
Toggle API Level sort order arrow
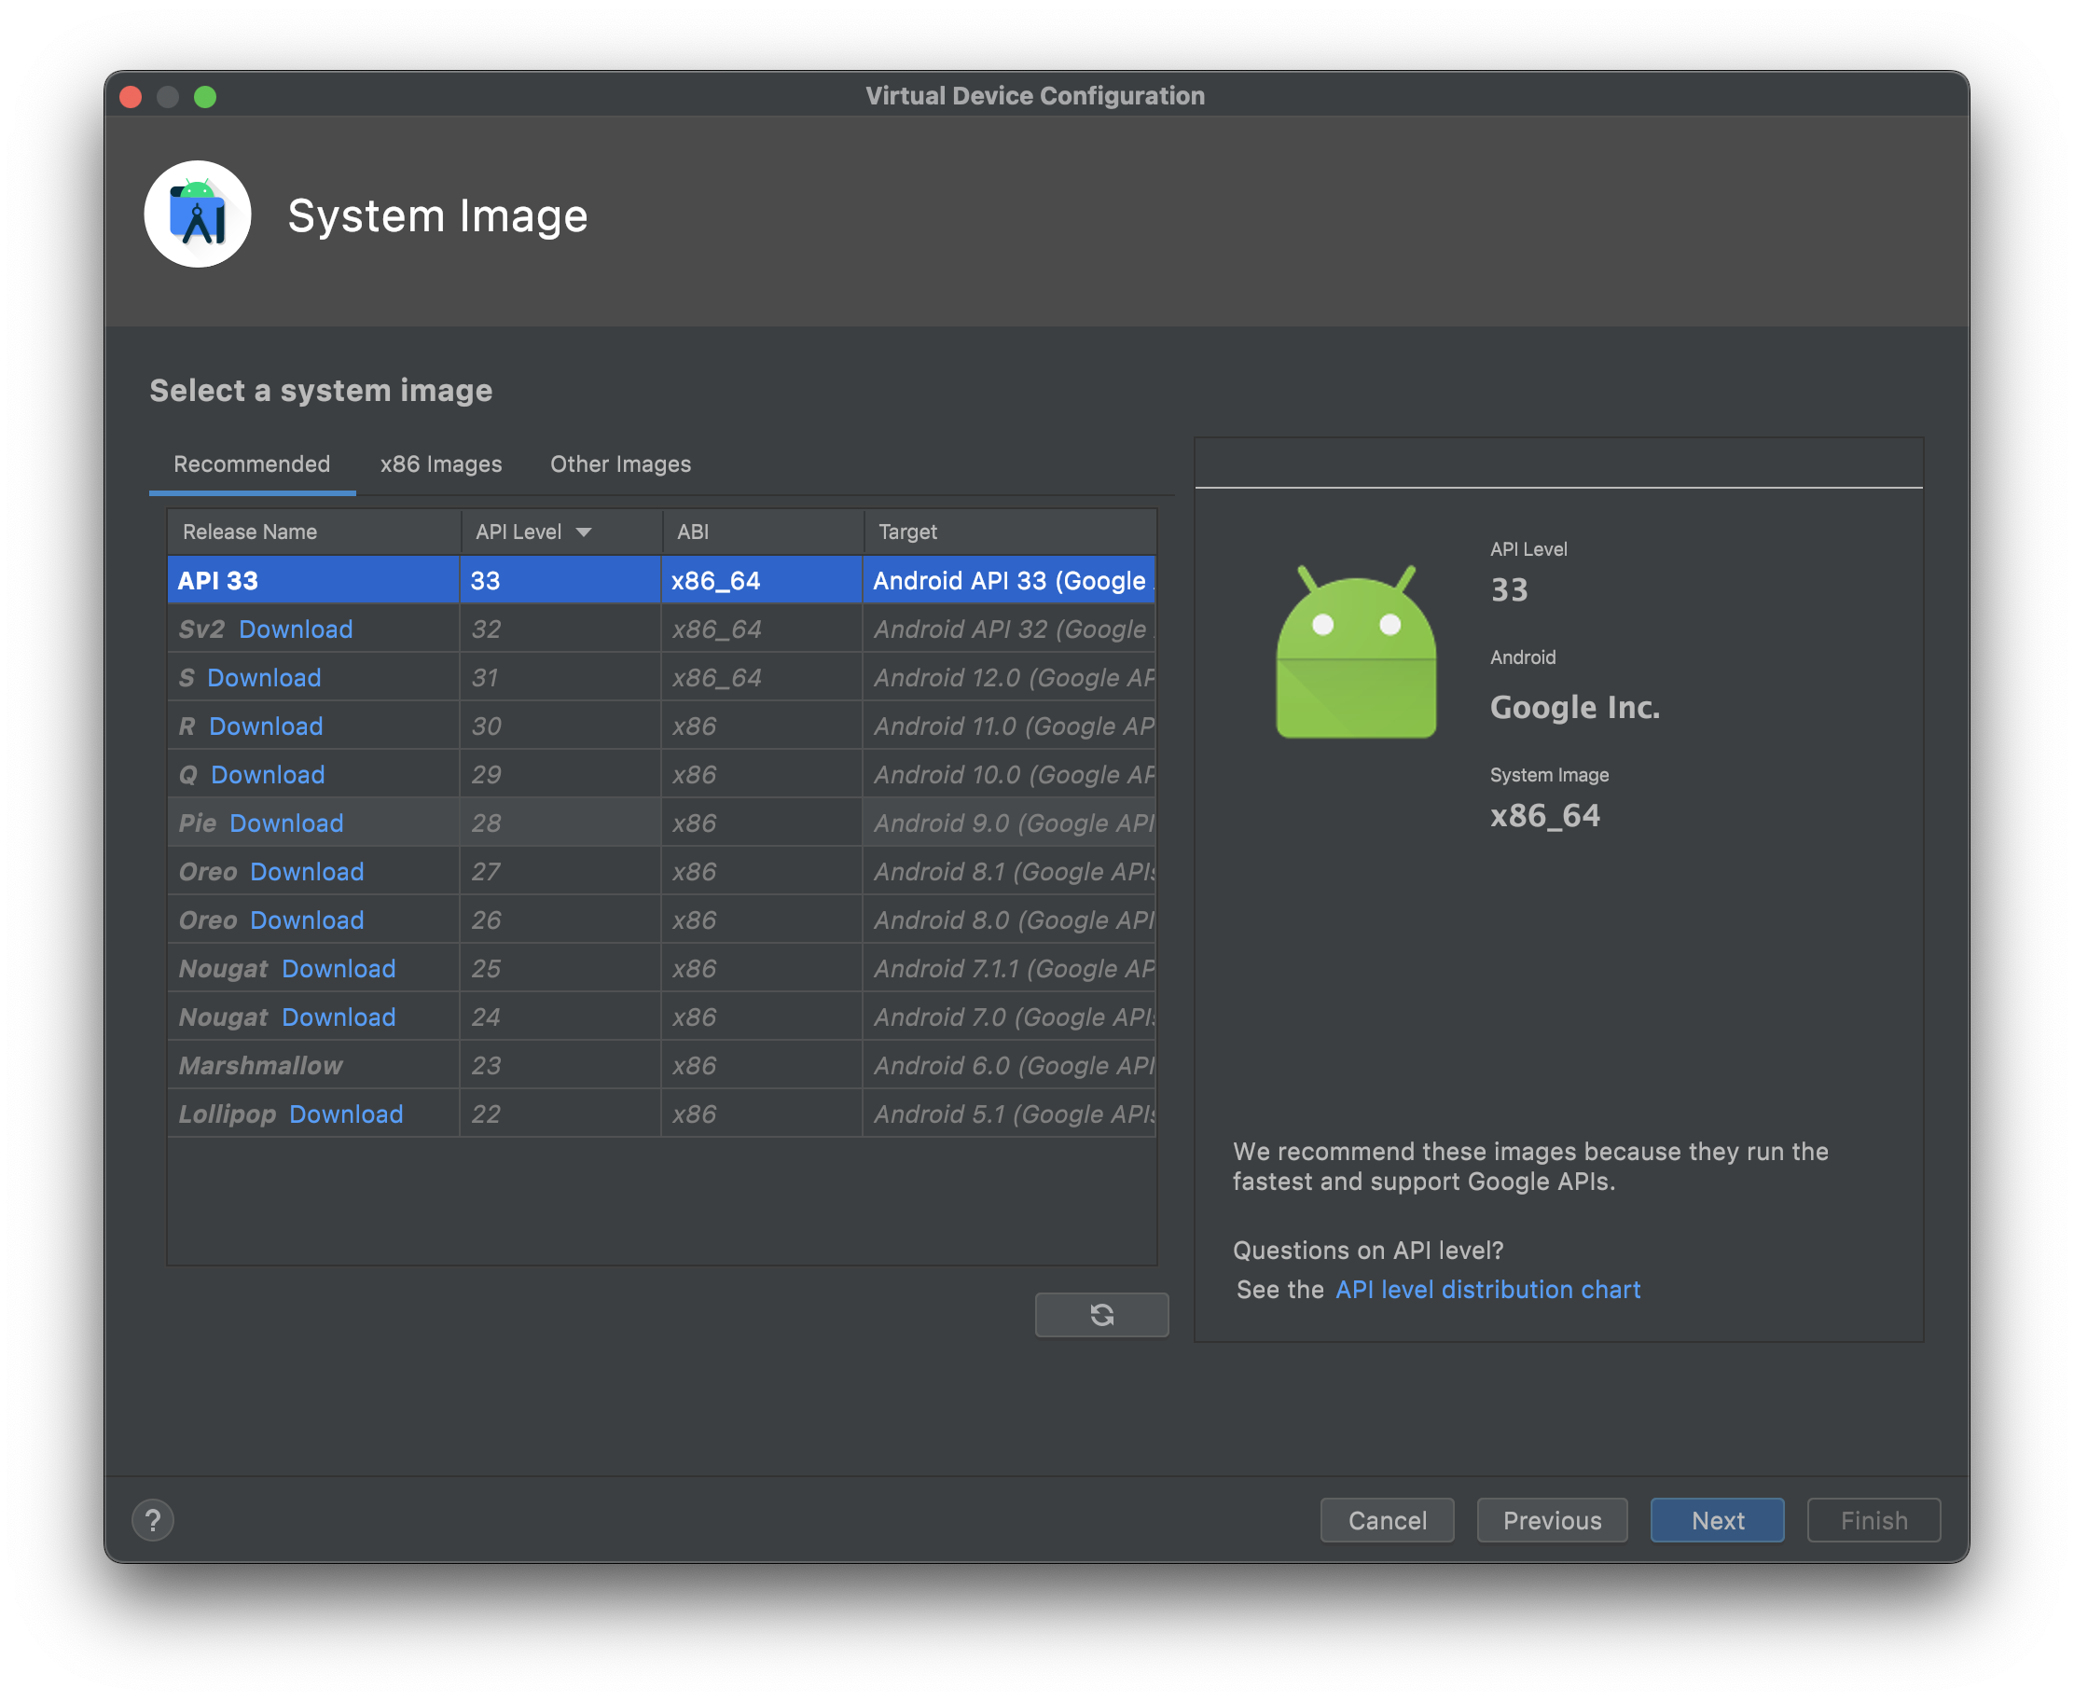click(584, 532)
